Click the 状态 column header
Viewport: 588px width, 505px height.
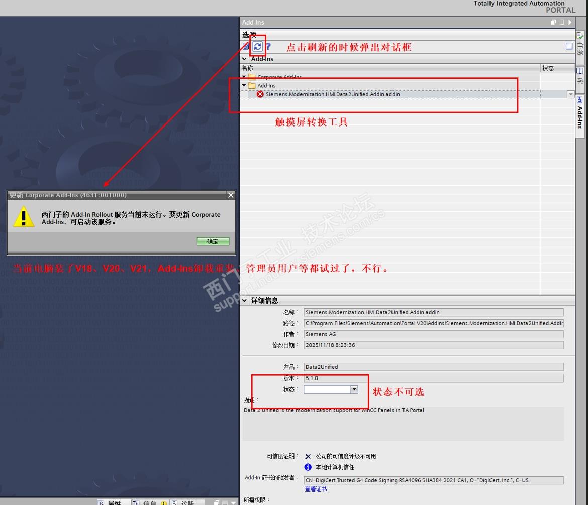[x=557, y=68]
